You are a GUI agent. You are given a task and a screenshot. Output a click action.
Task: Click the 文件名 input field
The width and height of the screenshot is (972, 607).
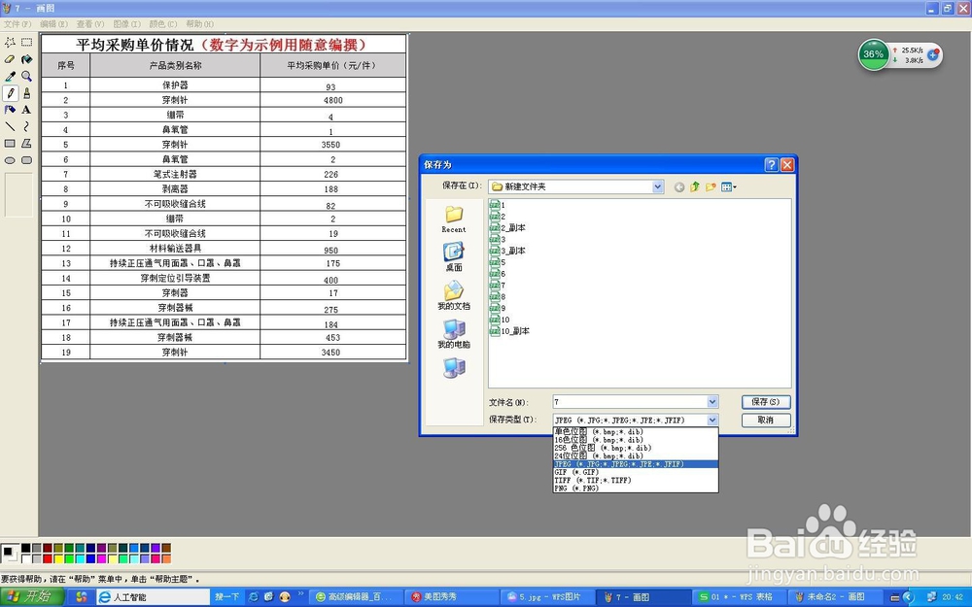pos(630,402)
